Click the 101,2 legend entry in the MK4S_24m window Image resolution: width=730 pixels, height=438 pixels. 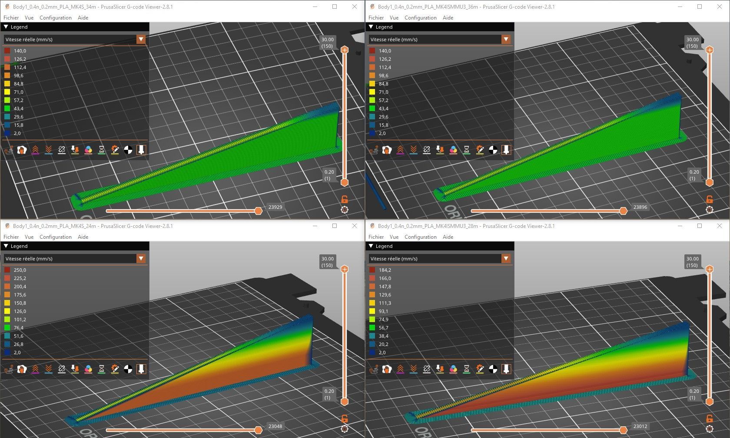16,319
